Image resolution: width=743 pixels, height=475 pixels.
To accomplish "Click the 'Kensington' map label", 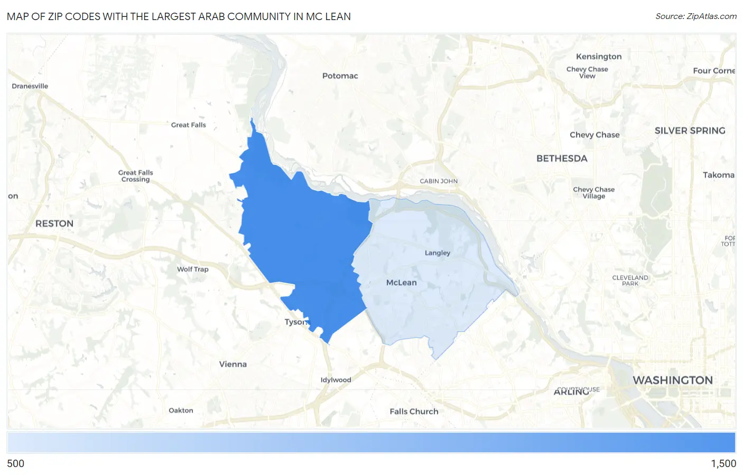I will 599,57.
